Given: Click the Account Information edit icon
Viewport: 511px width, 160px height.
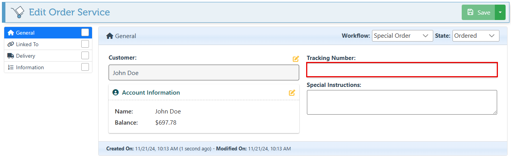Looking at the screenshot, I should [292, 93].
